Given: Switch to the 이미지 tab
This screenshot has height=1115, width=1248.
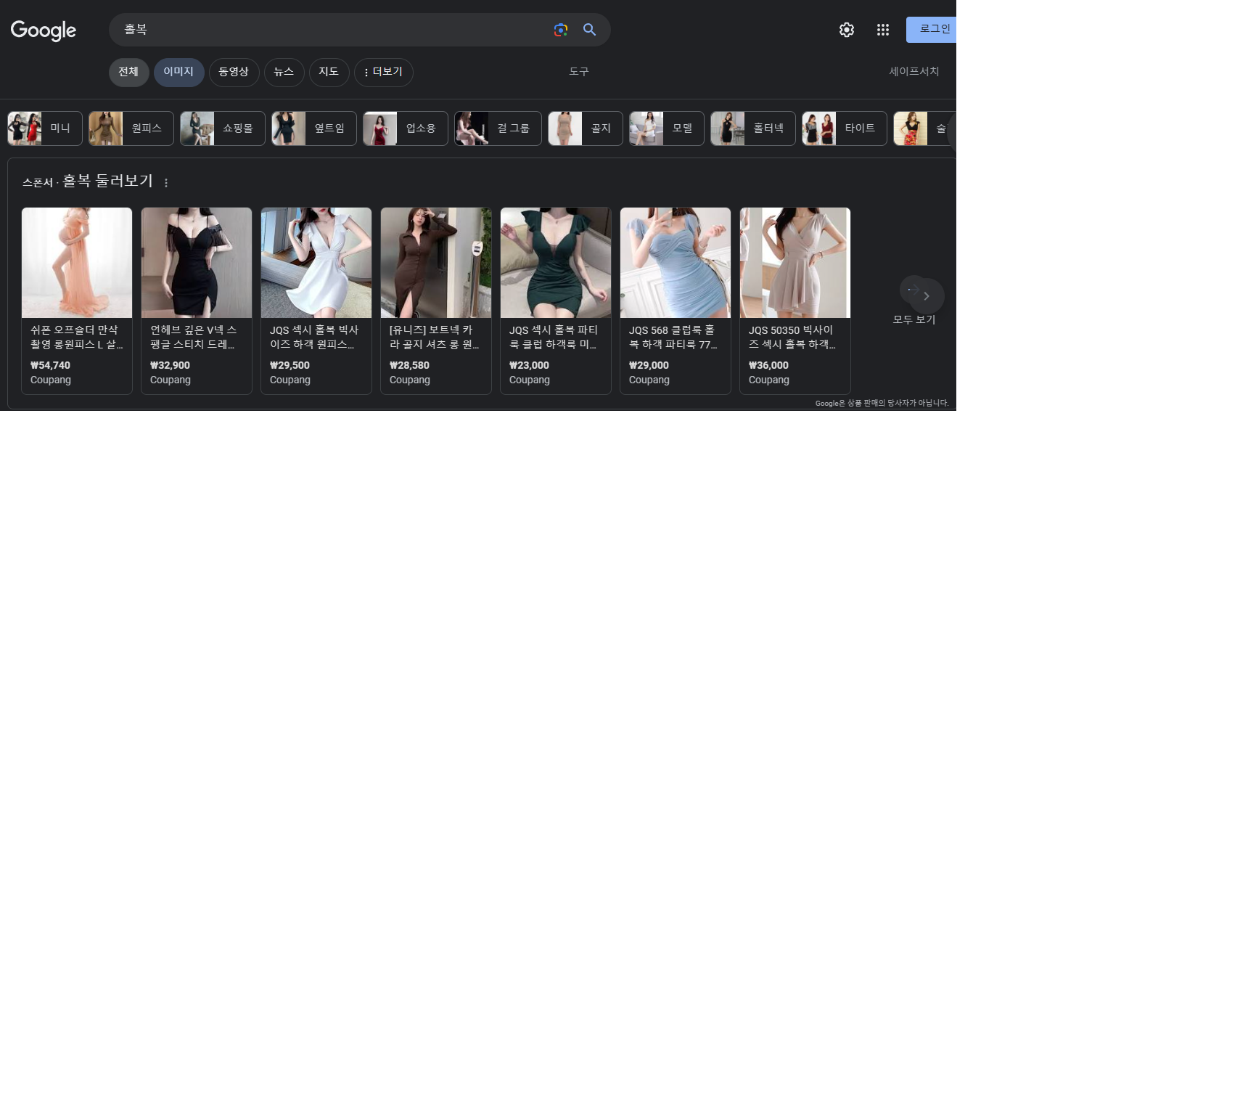Looking at the screenshot, I should point(178,73).
